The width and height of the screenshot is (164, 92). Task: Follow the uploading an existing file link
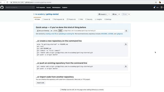coord(66,34)
